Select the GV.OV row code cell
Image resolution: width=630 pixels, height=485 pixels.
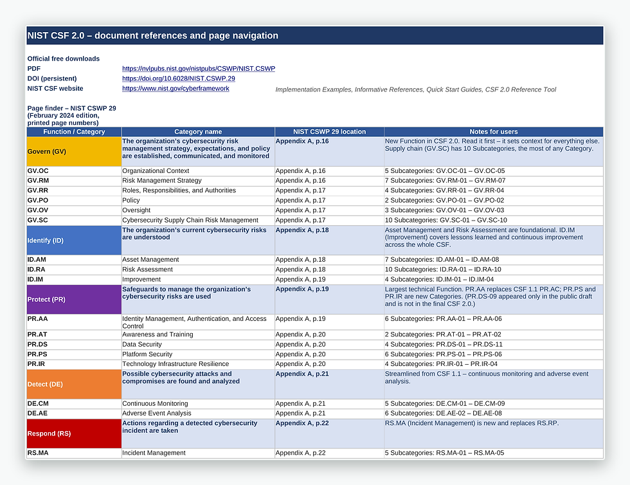click(74, 210)
